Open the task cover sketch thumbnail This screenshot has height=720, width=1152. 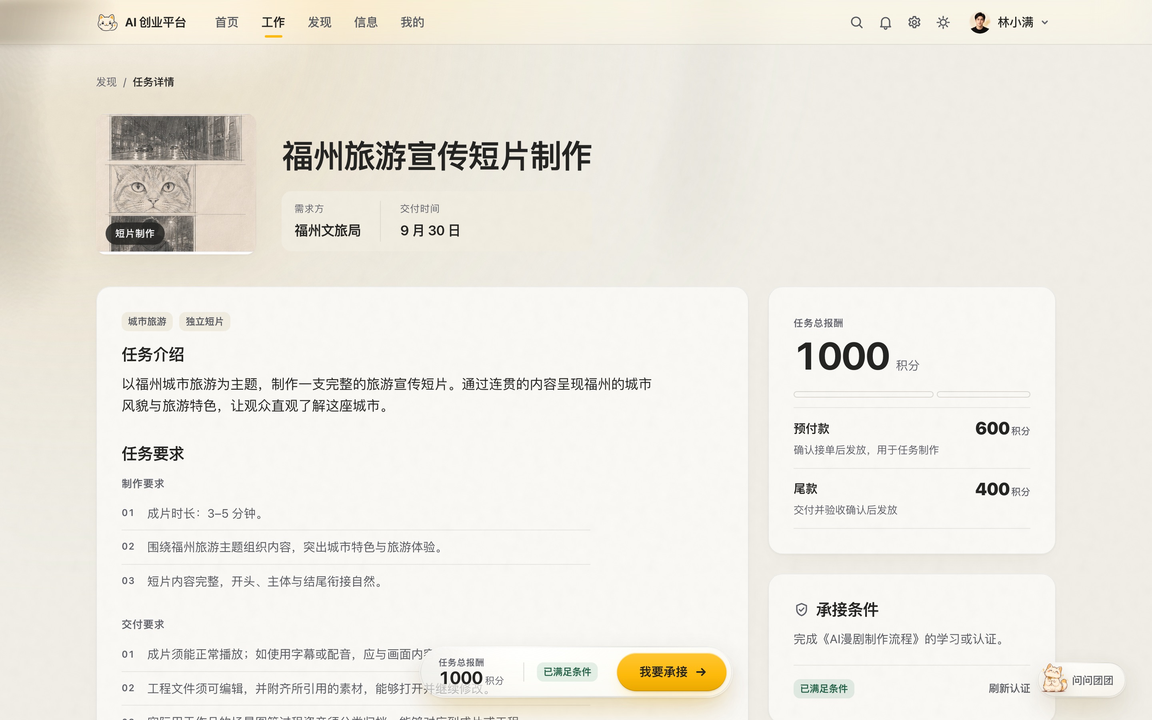[x=176, y=184]
